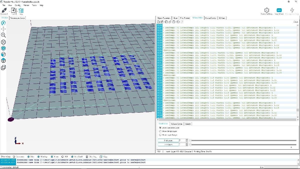Screen dimensions: 300x169
Task: Select the move viewpoint arrows tool
Action: click(3, 29)
